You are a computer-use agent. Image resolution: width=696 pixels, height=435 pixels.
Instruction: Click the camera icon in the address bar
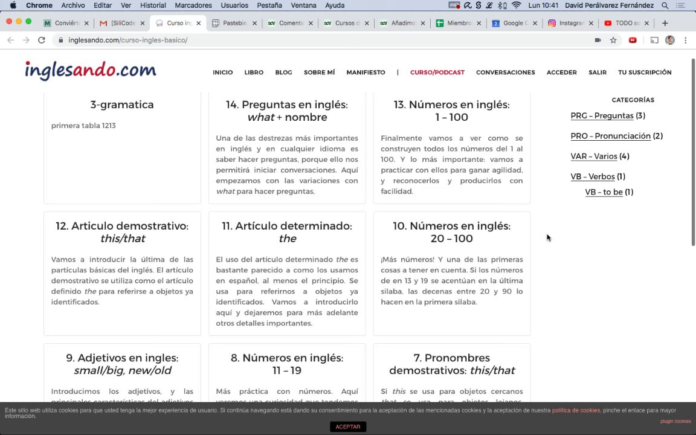coord(598,40)
